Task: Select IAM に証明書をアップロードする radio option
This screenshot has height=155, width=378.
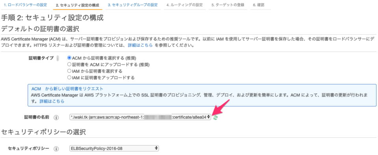Action: 69,78
